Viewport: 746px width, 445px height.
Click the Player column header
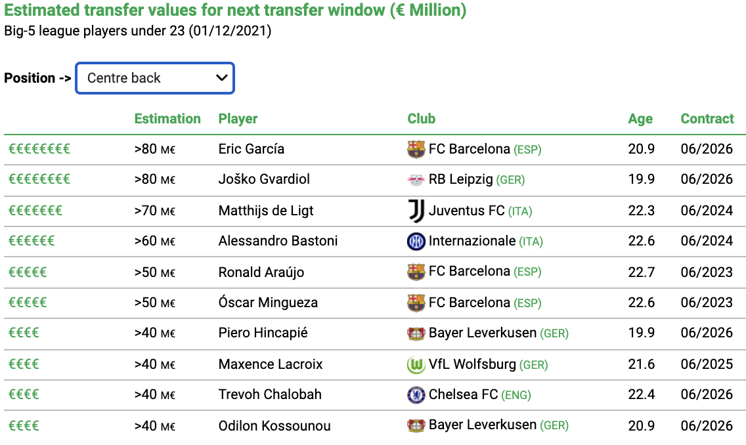[238, 119]
